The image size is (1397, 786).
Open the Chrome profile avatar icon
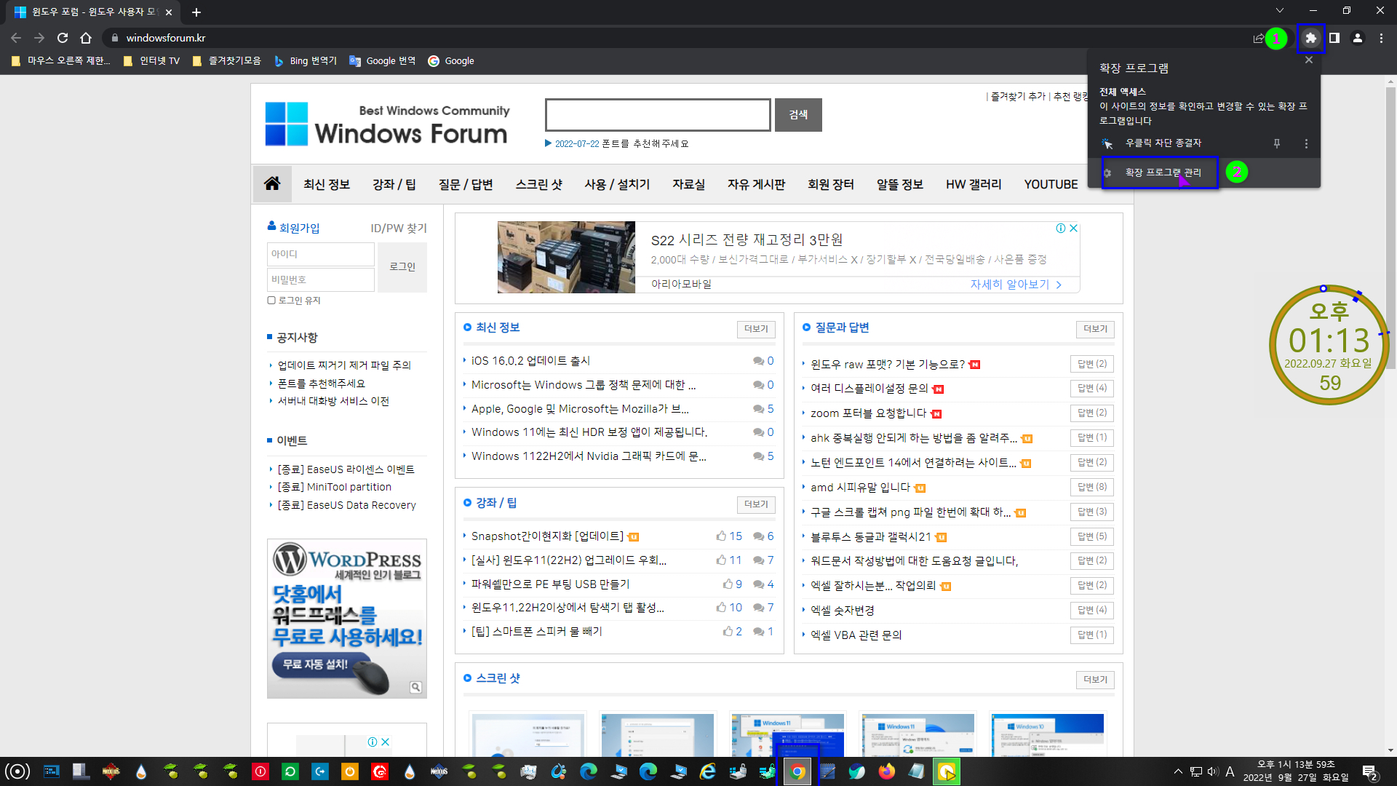tap(1358, 38)
